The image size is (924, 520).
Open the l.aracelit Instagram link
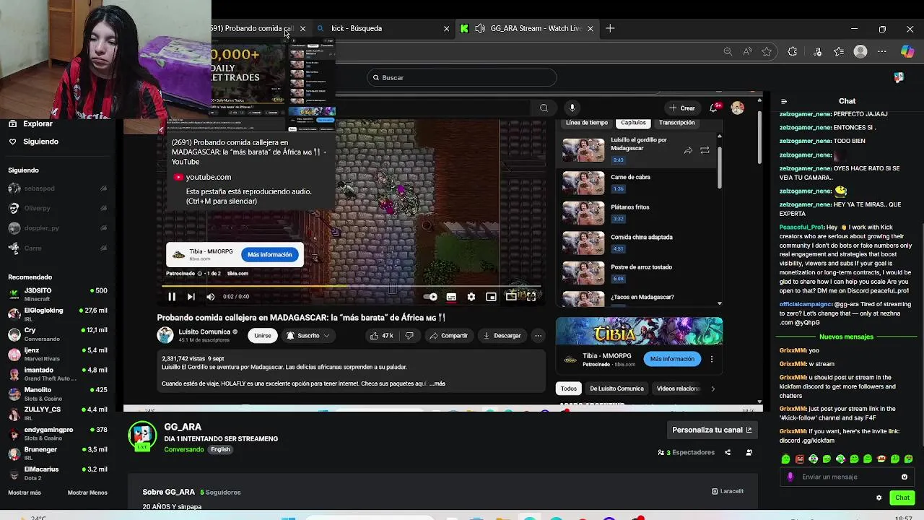(728, 491)
